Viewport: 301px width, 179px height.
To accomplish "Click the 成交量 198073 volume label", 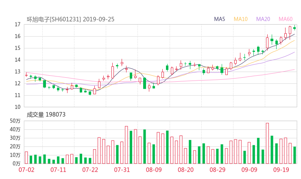I will [46, 115].
